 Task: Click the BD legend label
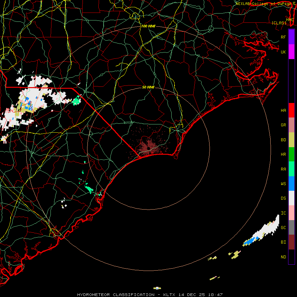tap(283, 140)
